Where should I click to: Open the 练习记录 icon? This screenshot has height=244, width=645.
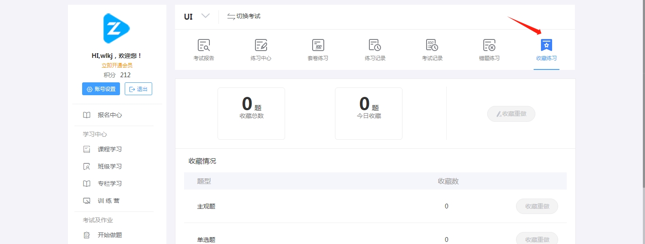click(x=375, y=45)
